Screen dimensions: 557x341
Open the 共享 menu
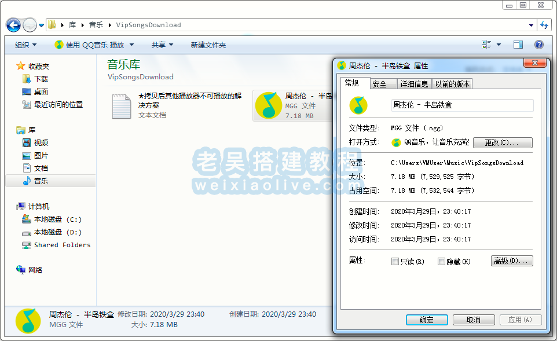(162, 45)
